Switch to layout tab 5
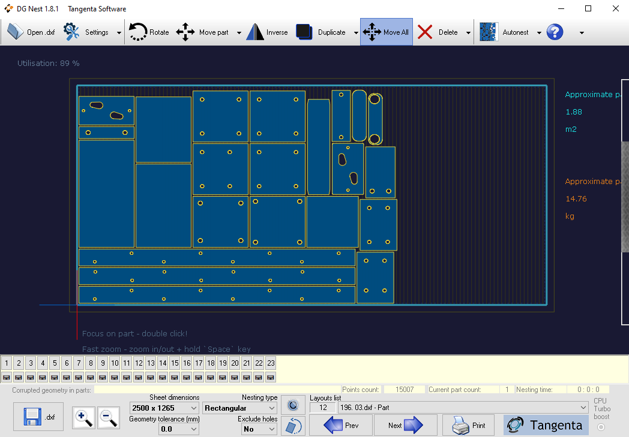 tap(54, 363)
